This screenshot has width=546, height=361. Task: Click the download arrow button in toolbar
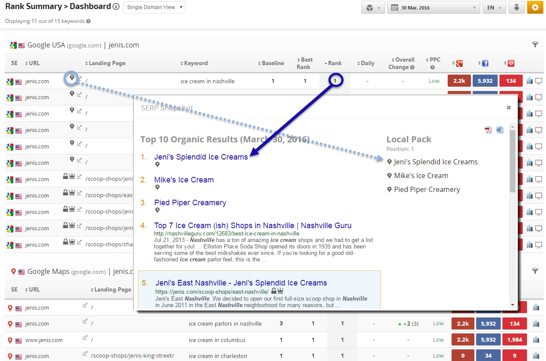point(516,8)
